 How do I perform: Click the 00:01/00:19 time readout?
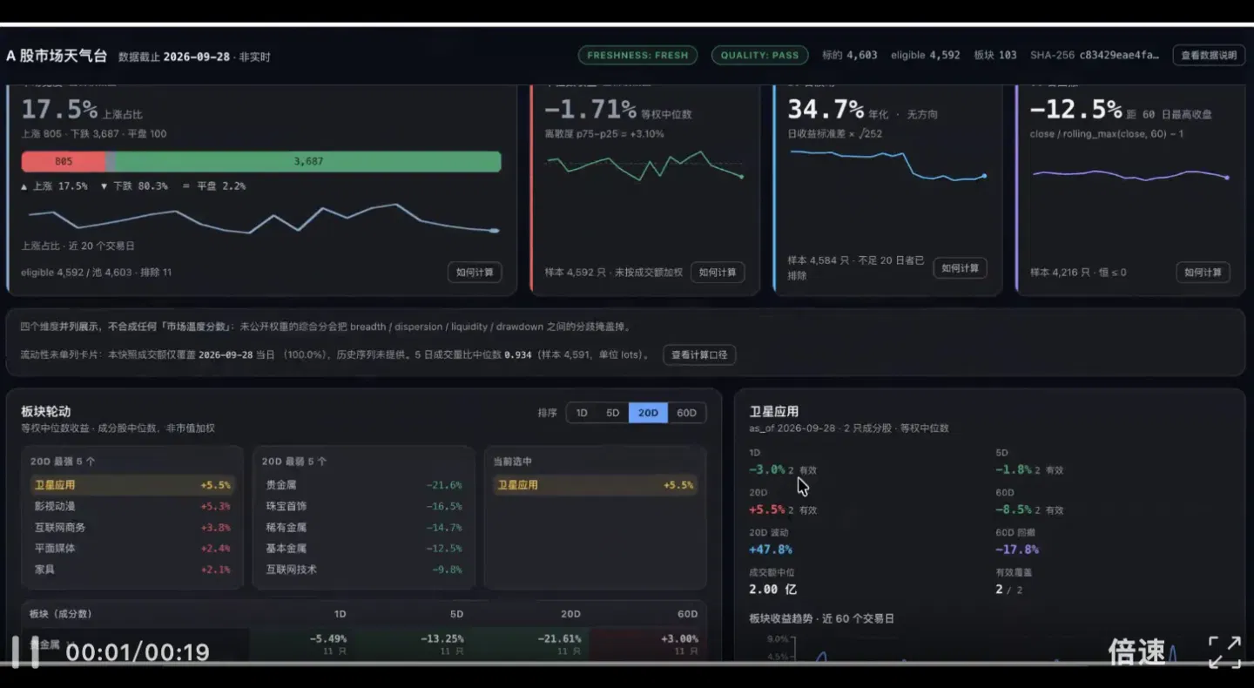coord(138,652)
